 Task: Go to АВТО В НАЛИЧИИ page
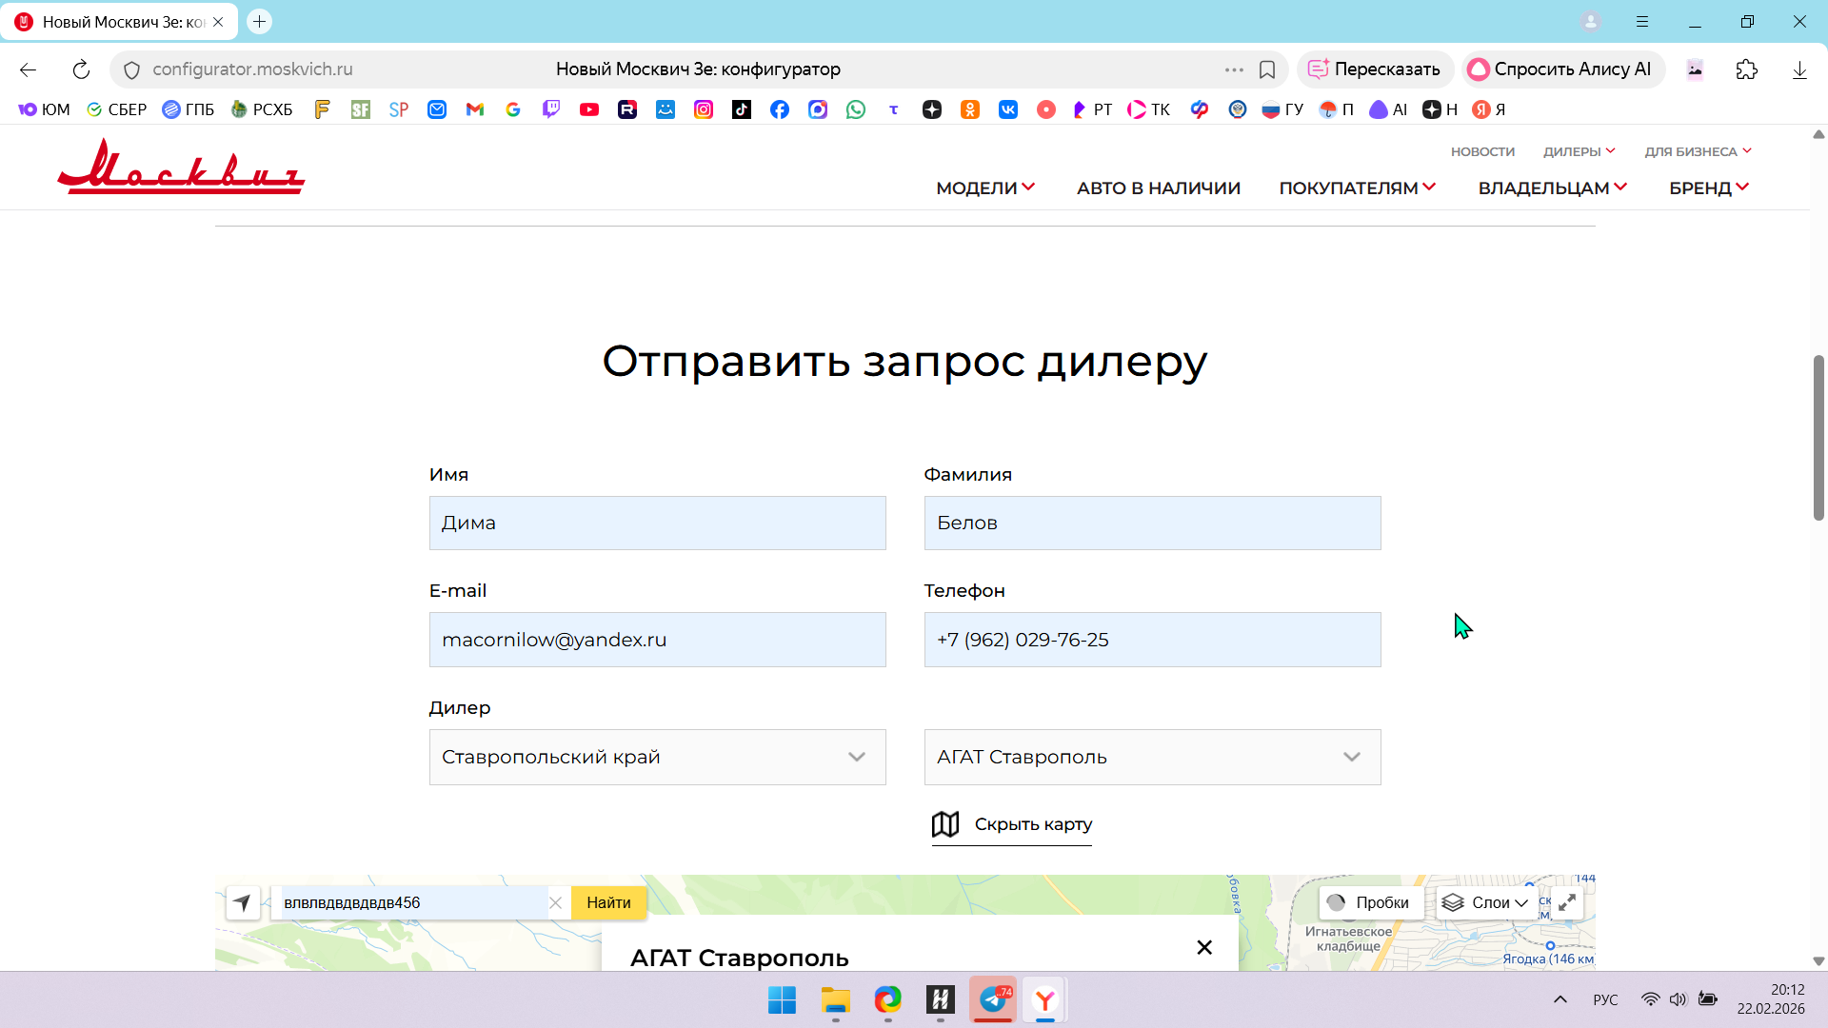[x=1159, y=188]
